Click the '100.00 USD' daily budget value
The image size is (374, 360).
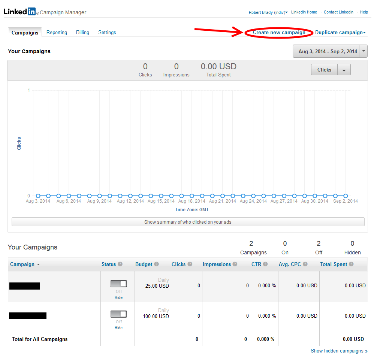pos(156,316)
